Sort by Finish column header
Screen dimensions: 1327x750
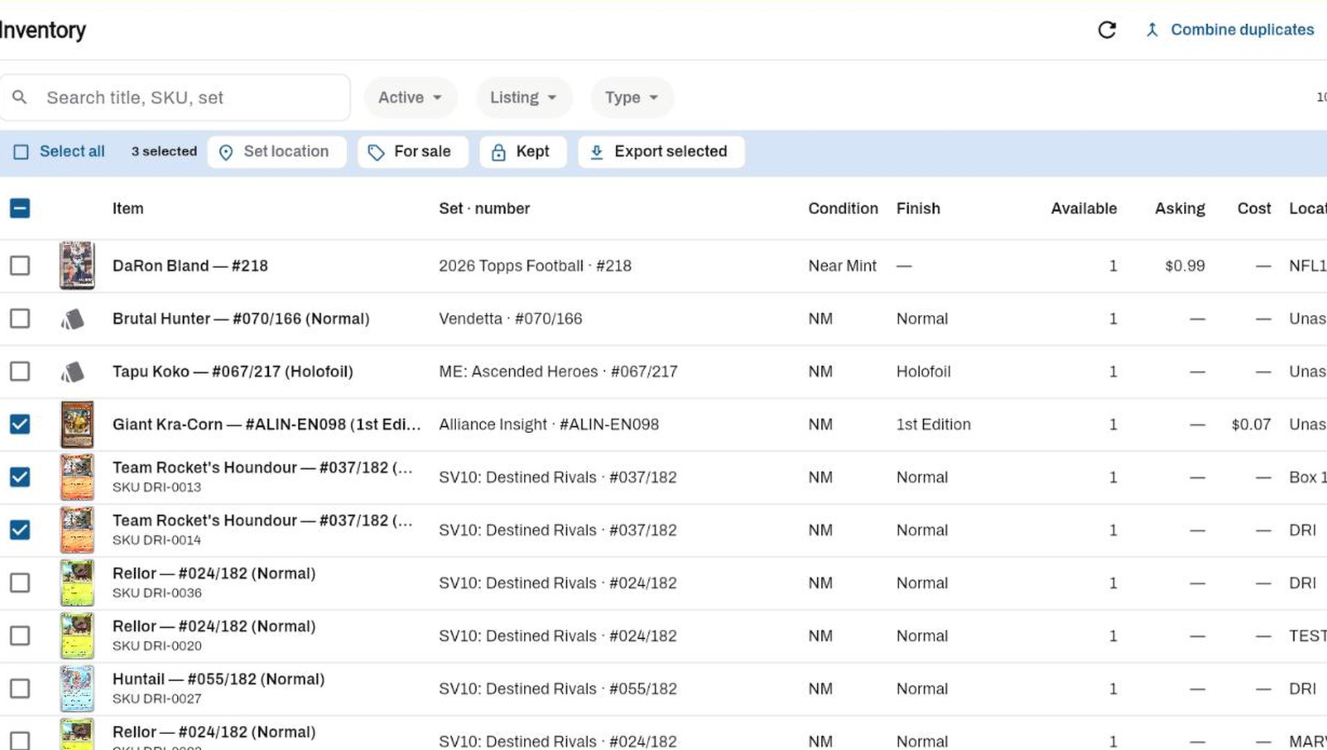(918, 209)
